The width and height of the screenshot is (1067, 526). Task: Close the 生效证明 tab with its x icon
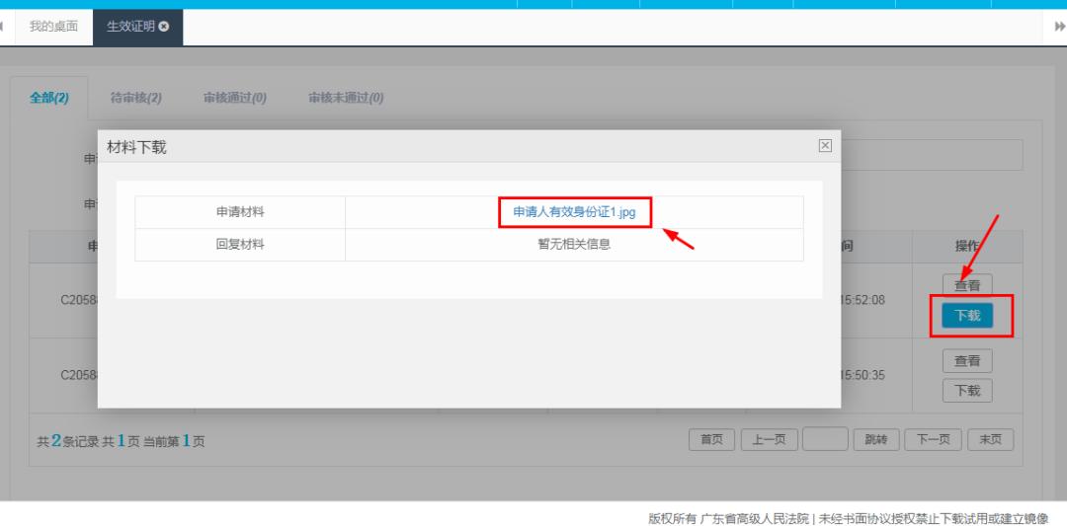click(x=164, y=27)
